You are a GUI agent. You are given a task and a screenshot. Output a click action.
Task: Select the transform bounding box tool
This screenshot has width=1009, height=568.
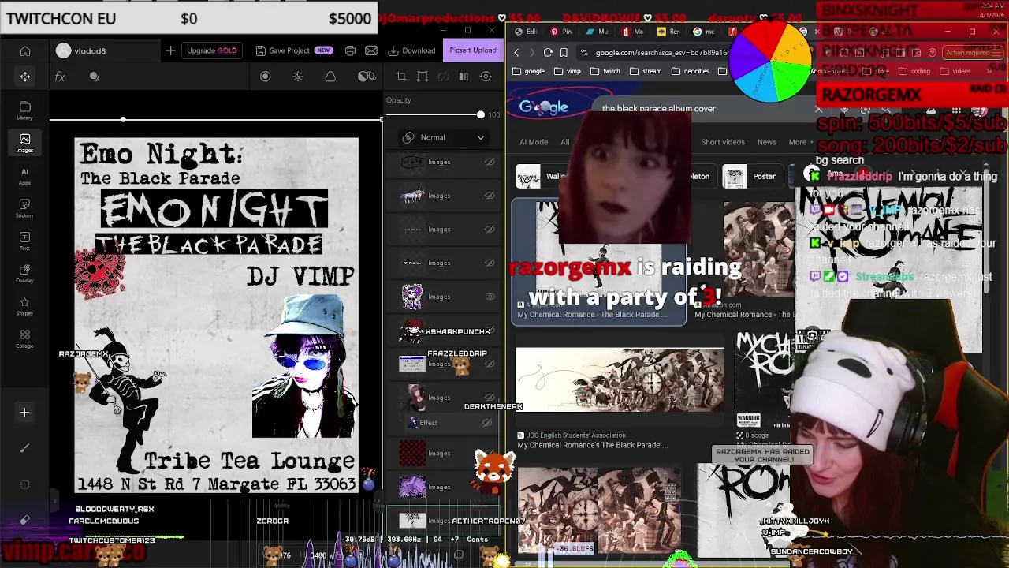pos(423,77)
